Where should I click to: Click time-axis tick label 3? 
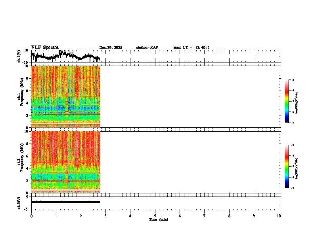pyautogui.click(x=105, y=216)
